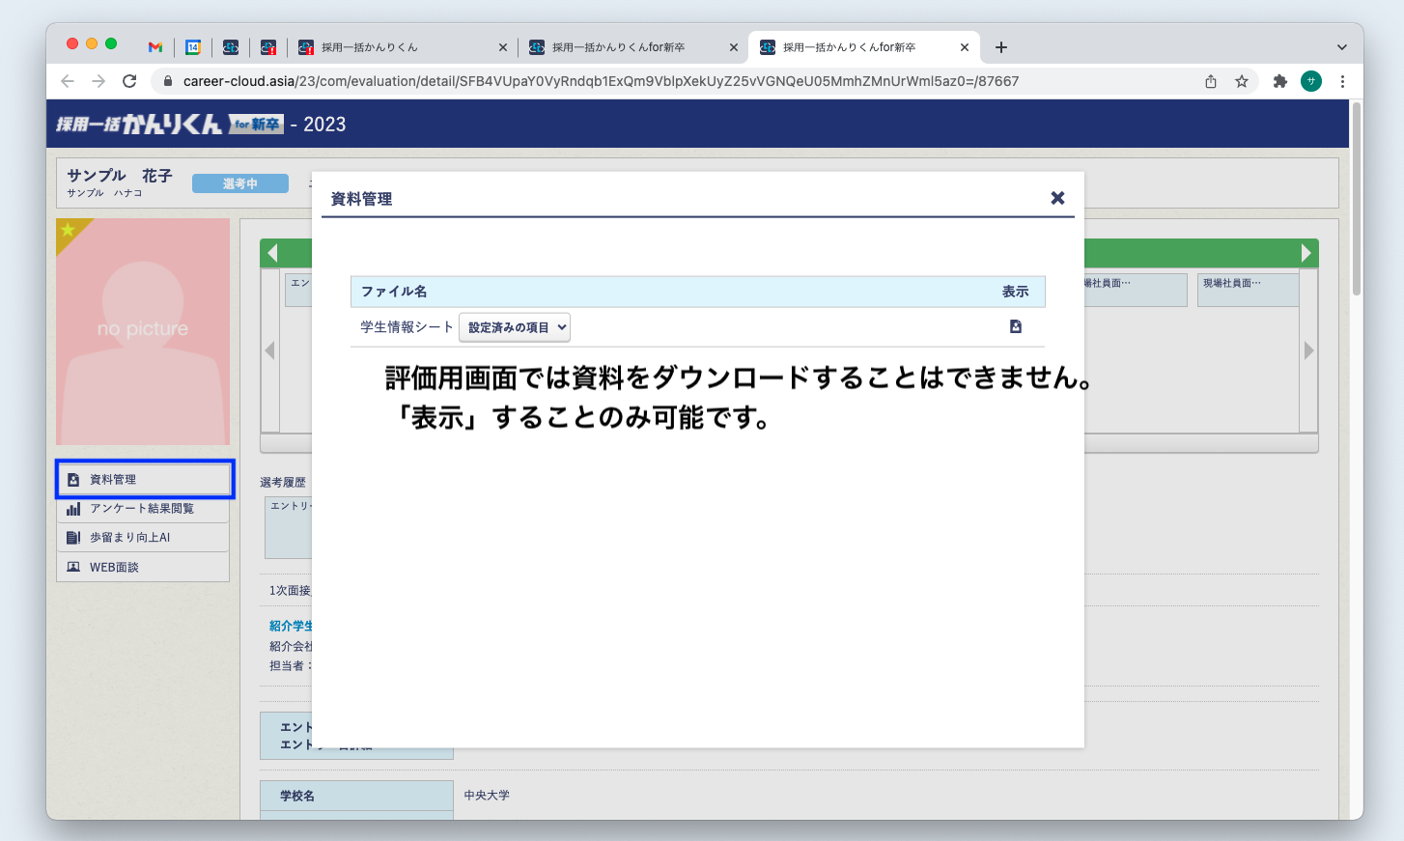This screenshot has width=1404, height=841.
Task: Toggle the green browser profile avatar
Action: click(x=1310, y=81)
